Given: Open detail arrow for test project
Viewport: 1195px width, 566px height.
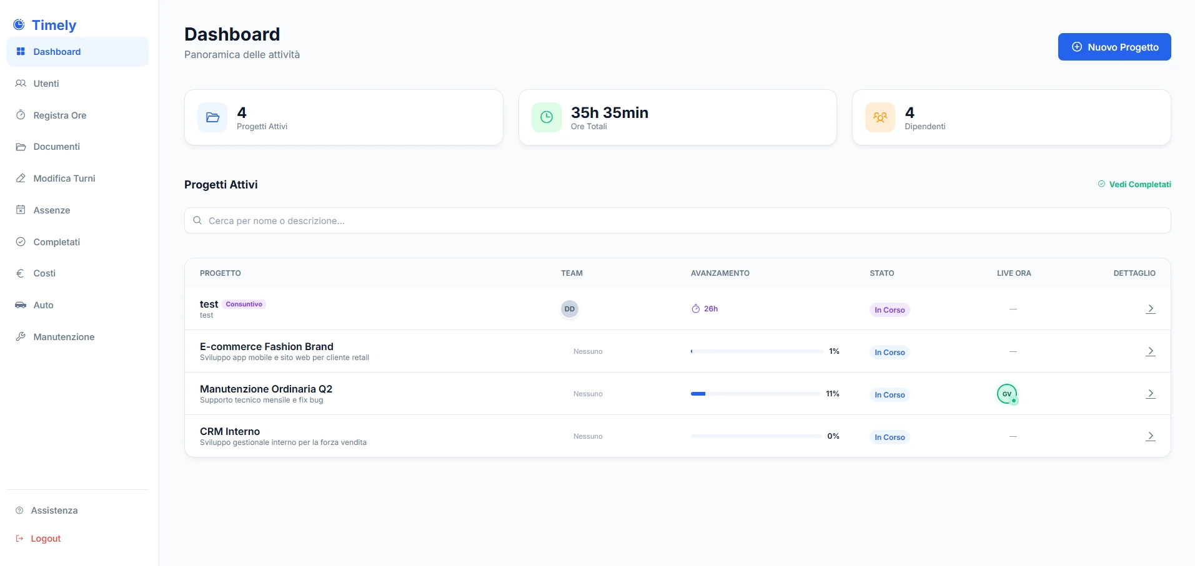Looking at the screenshot, I should [1151, 309].
